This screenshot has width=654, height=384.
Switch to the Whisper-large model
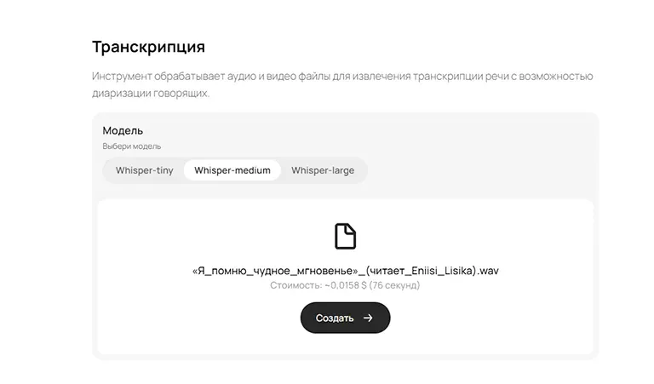pos(323,170)
